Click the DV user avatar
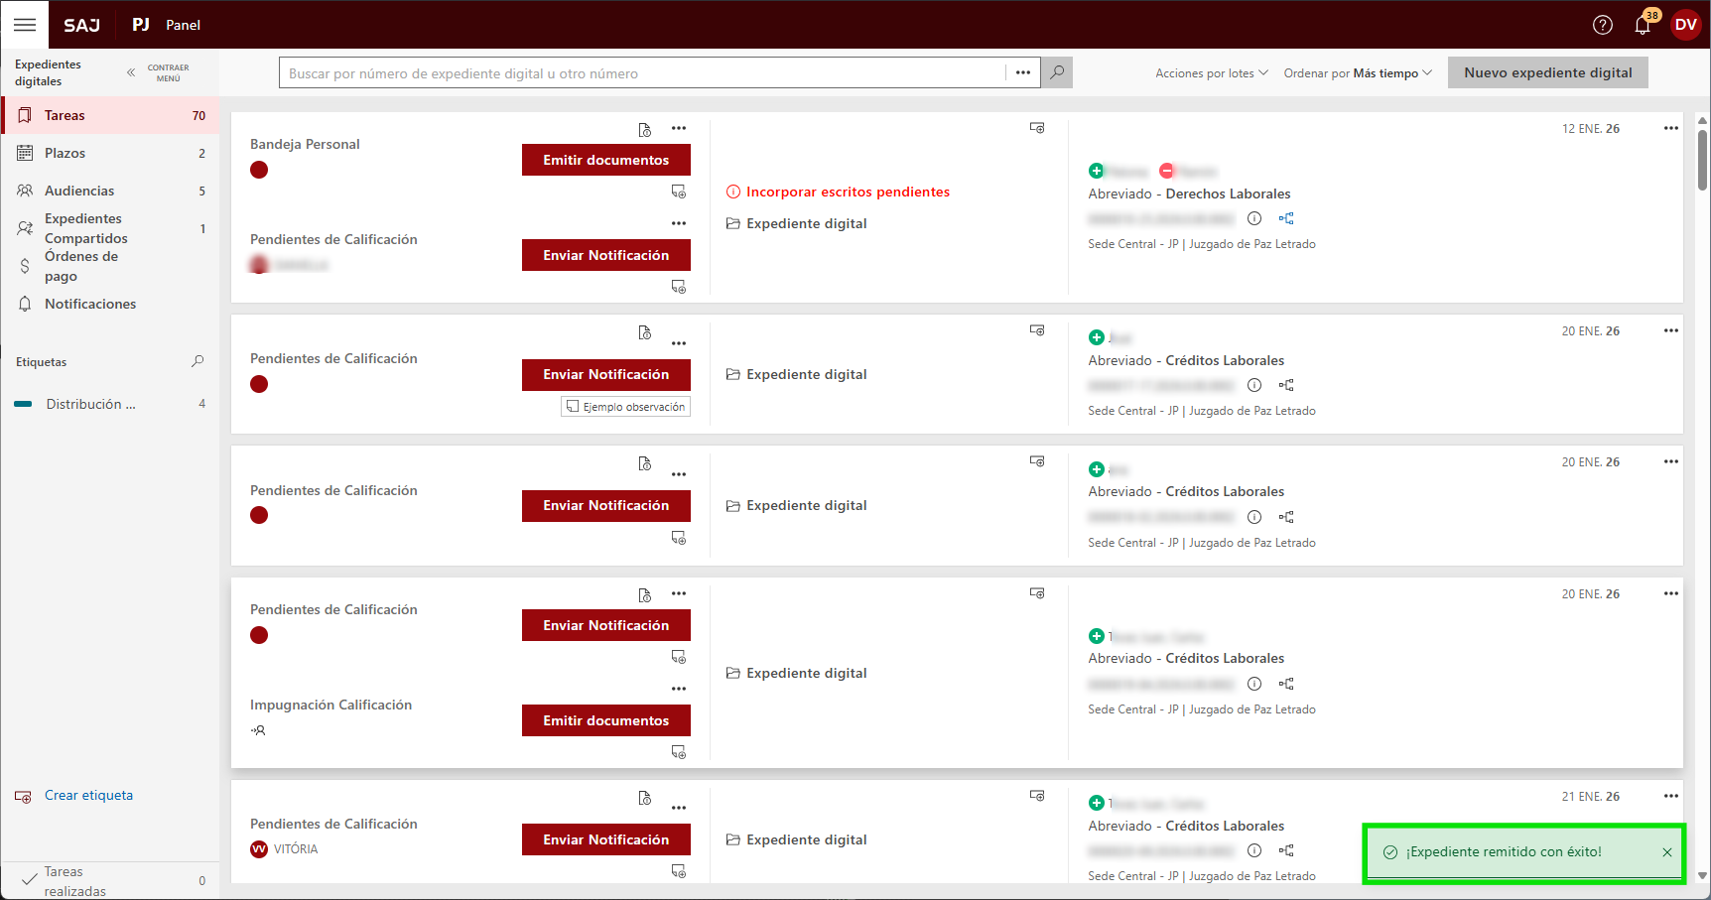 click(1685, 25)
